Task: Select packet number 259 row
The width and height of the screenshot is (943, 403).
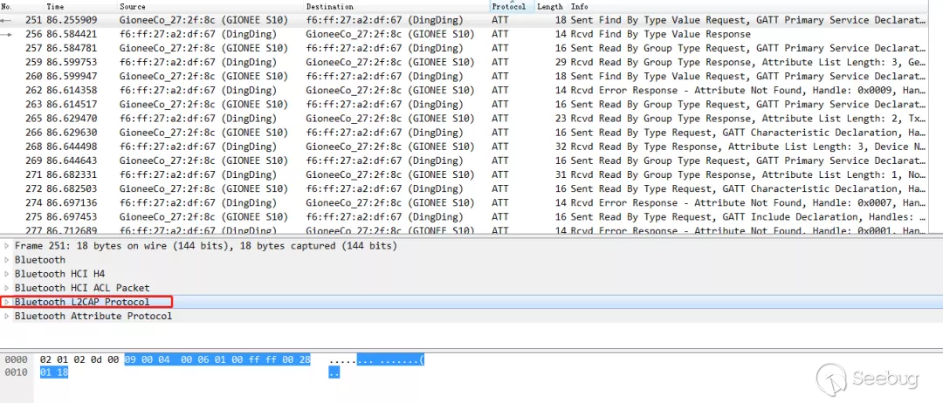Action: coord(465,62)
